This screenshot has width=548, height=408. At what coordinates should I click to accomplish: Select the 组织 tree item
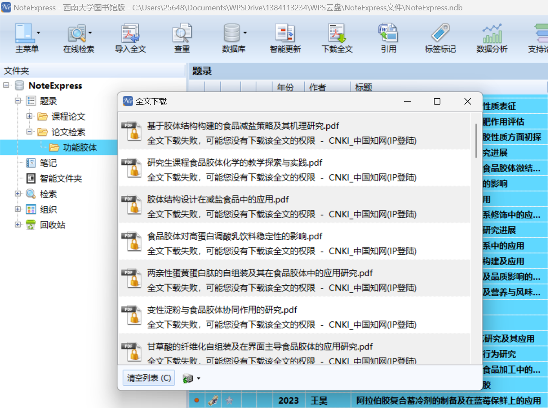tap(48, 210)
